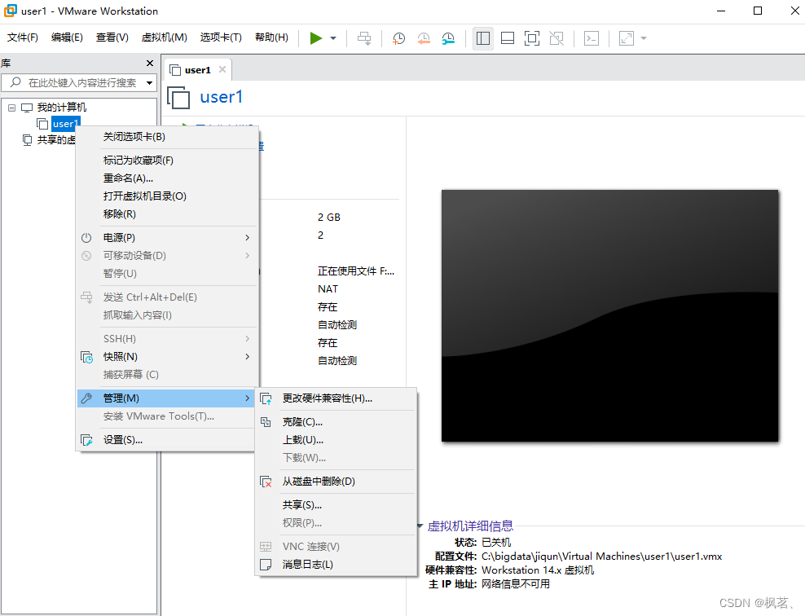Click message log icon beside 消息日志(L)

(x=266, y=565)
